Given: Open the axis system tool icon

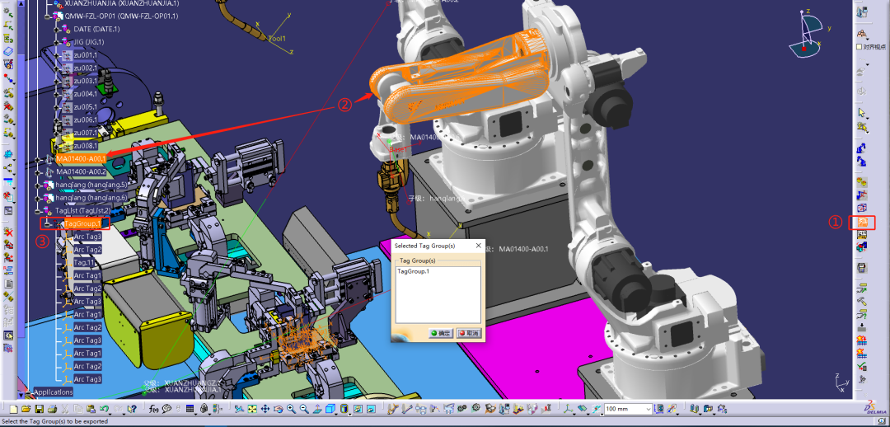Looking at the screenshot, I should pos(568,409).
